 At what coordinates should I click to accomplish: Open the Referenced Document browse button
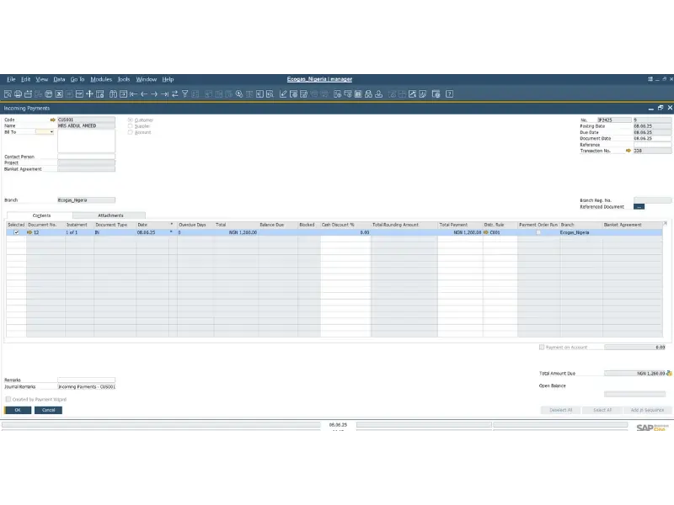(x=639, y=206)
